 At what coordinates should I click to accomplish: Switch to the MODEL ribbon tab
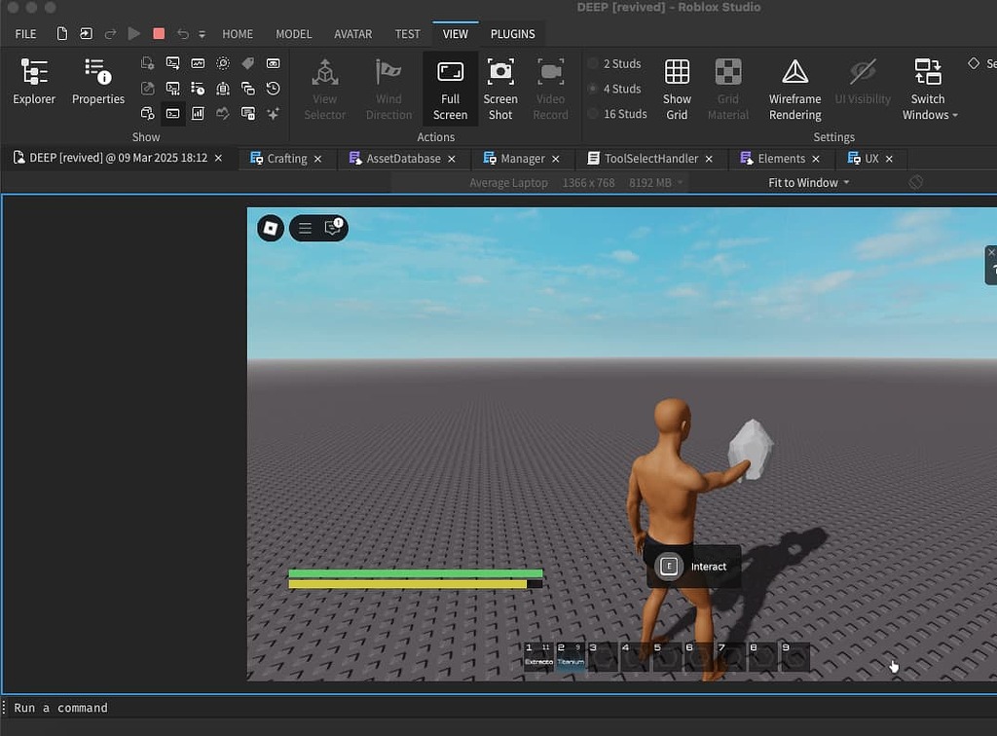pos(293,33)
